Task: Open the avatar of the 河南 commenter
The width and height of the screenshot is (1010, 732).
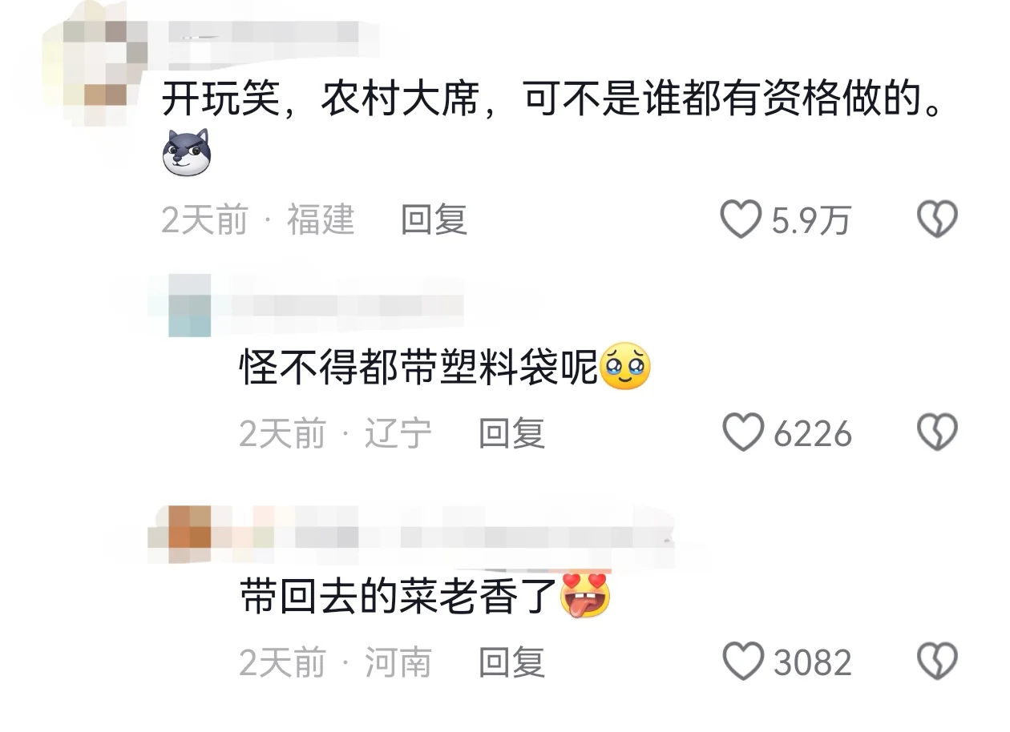Action: coord(181,534)
